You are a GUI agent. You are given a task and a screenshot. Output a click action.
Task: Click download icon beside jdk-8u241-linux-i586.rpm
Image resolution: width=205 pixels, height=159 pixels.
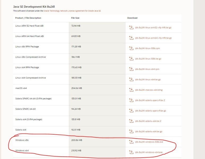131,48
